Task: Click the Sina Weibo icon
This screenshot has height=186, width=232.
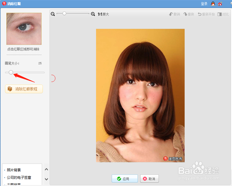Action: coord(220,4)
